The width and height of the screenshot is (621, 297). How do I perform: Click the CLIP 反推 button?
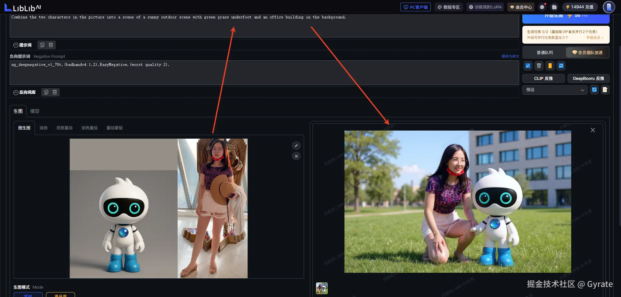click(543, 79)
